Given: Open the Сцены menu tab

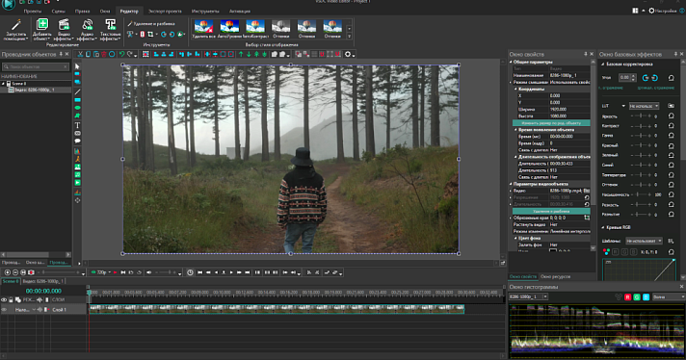Looking at the screenshot, I should (58, 11).
